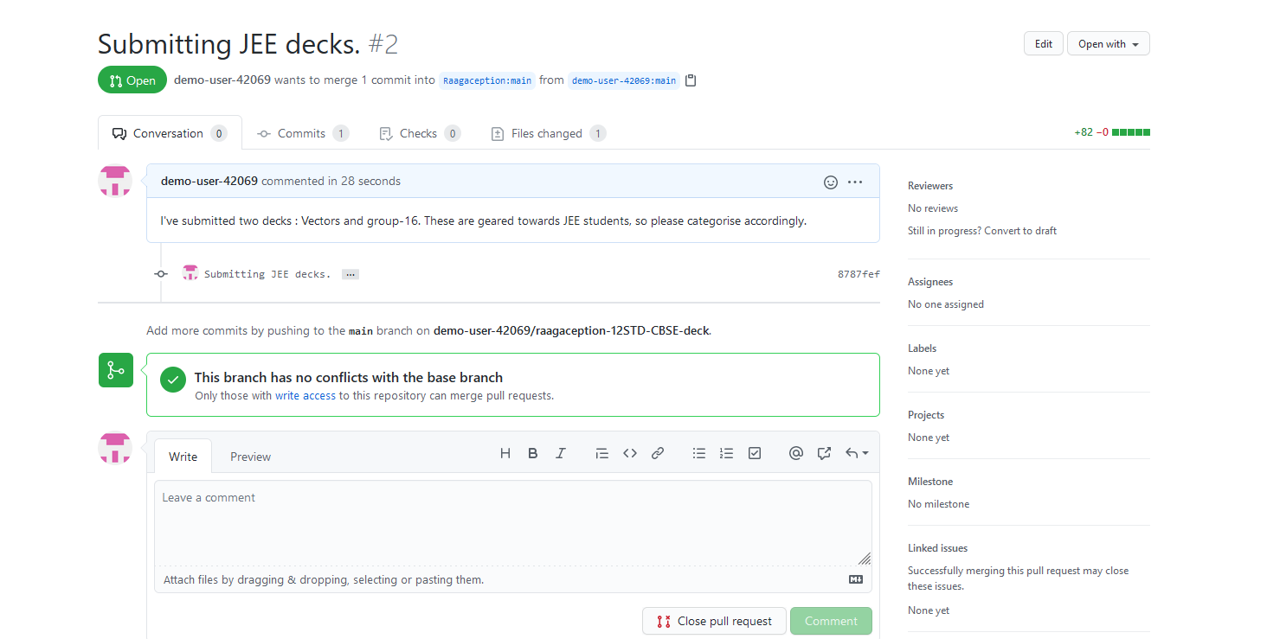The height and width of the screenshot is (639, 1267).
Task: Open Milestone sidebar section
Action: (930, 482)
